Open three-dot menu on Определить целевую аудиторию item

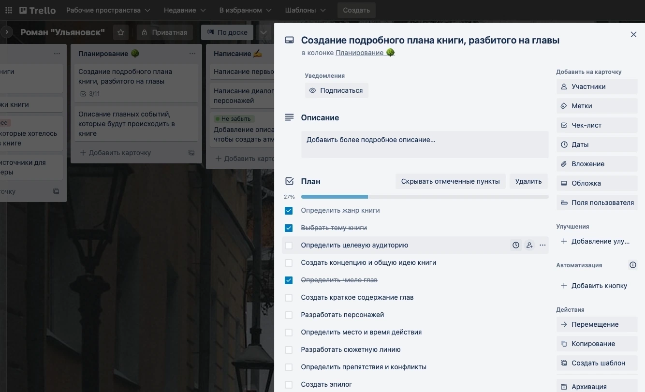point(542,245)
